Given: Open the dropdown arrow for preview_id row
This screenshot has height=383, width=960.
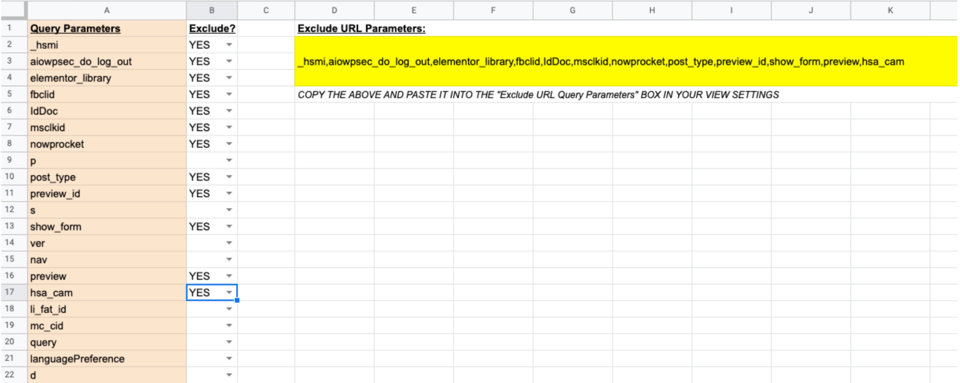Looking at the screenshot, I should pyautogui.click(x=229, y=194).
